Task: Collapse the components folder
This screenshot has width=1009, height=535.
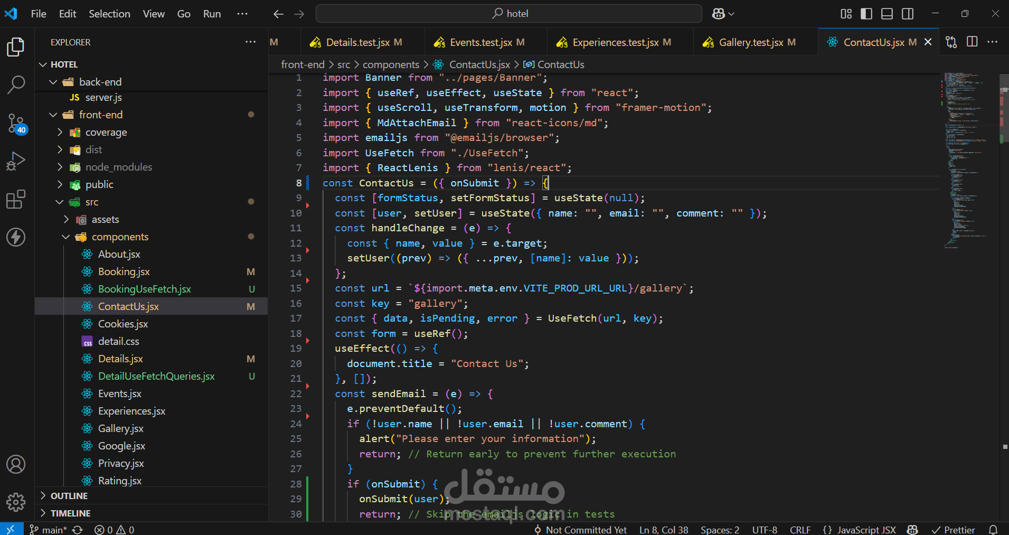Action: 66,237
